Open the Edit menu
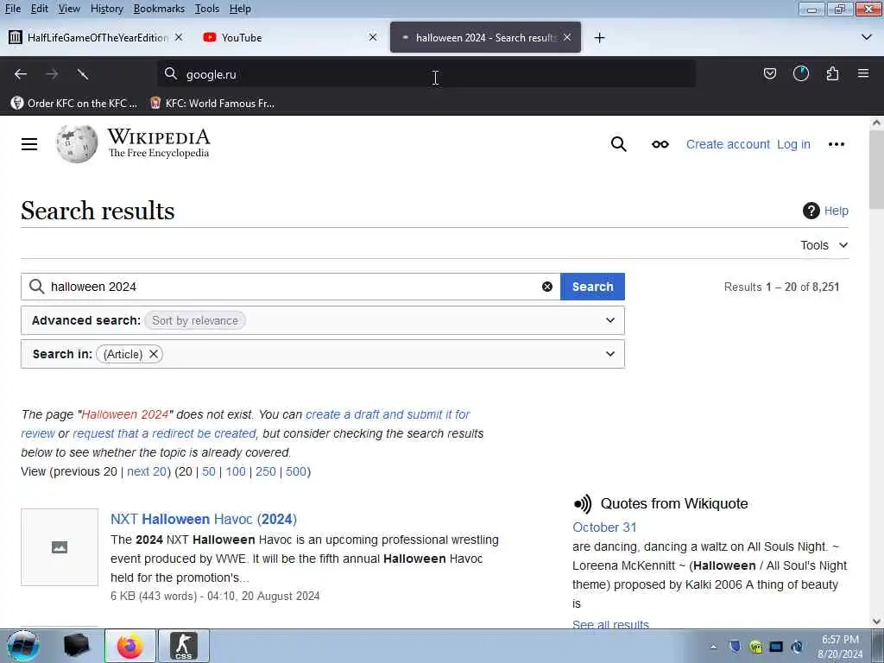 39,9
